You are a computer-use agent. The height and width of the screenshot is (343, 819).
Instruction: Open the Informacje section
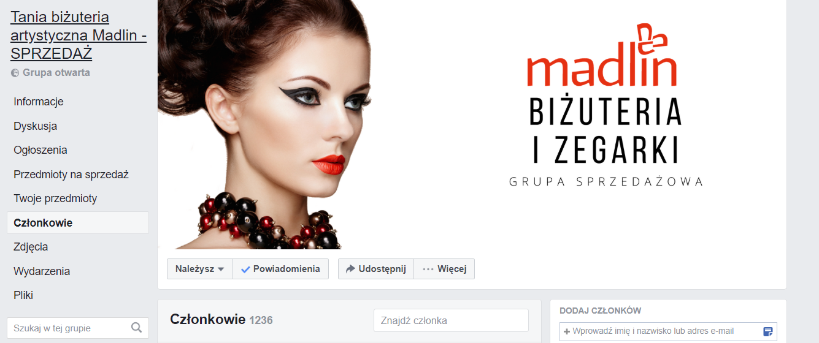(x=39, y=102)
